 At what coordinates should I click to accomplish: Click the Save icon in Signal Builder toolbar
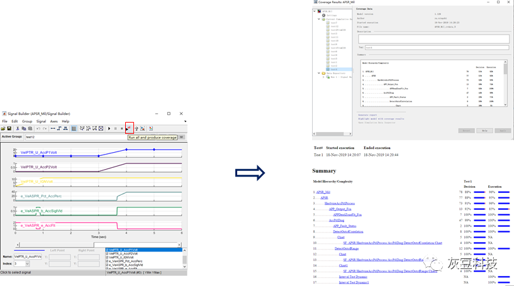9,128
